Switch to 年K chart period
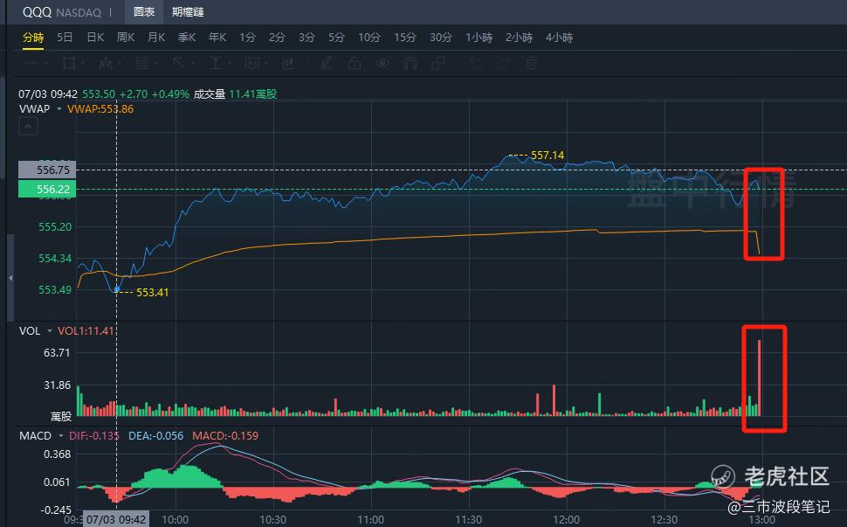 (217, 38)
